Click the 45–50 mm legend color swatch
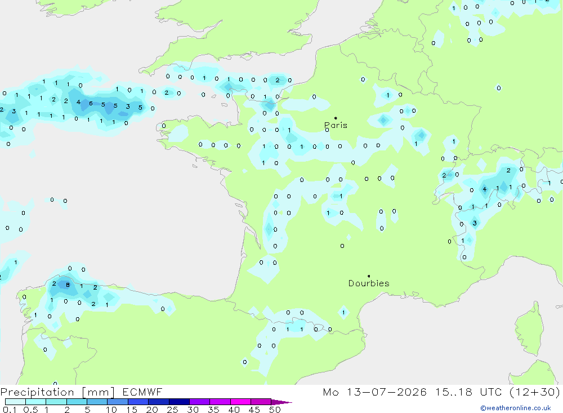563x413 pixels. pos(261,402)
